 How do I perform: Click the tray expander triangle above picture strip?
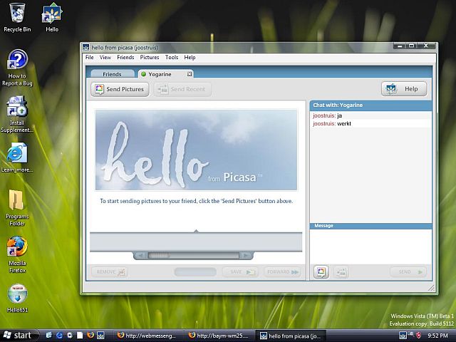tap(197, 231)
